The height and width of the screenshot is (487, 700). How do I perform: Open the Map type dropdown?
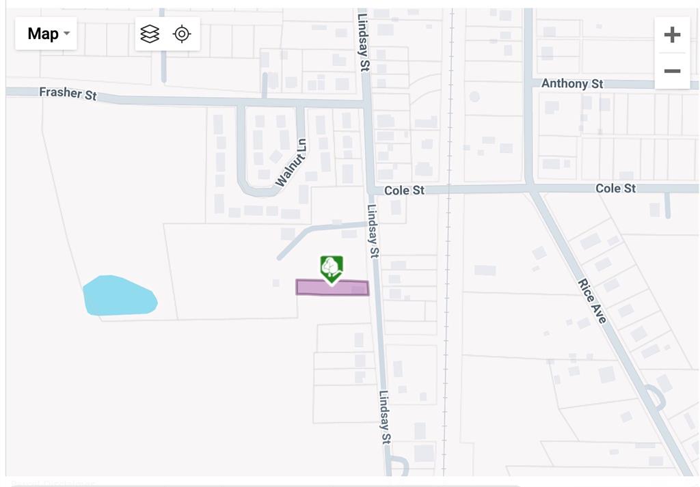46,33
